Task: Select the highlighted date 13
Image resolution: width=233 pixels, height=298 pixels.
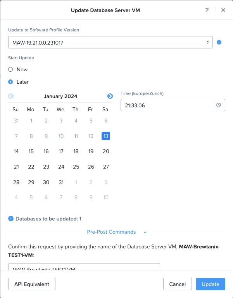Action: point(106,136)
